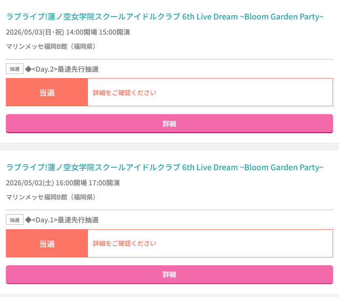Click 詳細をご確認ください in the Day.2 result
Viewport: 339px width, 297px height.
pyautogui.click(x=125, y=93)
